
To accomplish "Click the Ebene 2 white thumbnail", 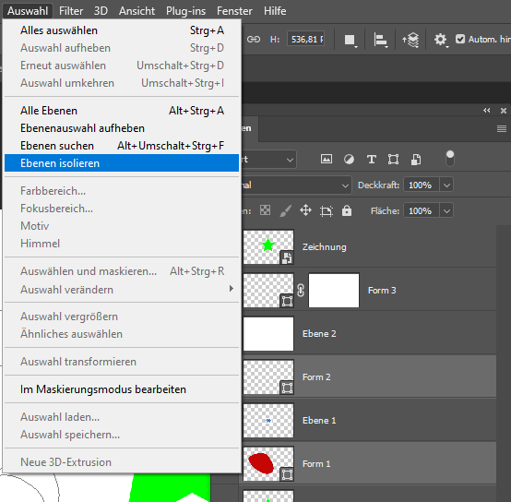I will [x=268, y=334].
